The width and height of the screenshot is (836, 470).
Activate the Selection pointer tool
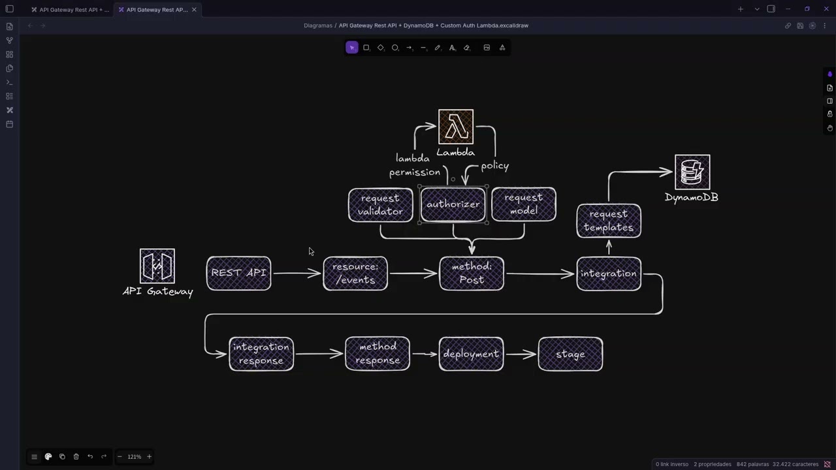pyautogui.click(x=352, y=48)
